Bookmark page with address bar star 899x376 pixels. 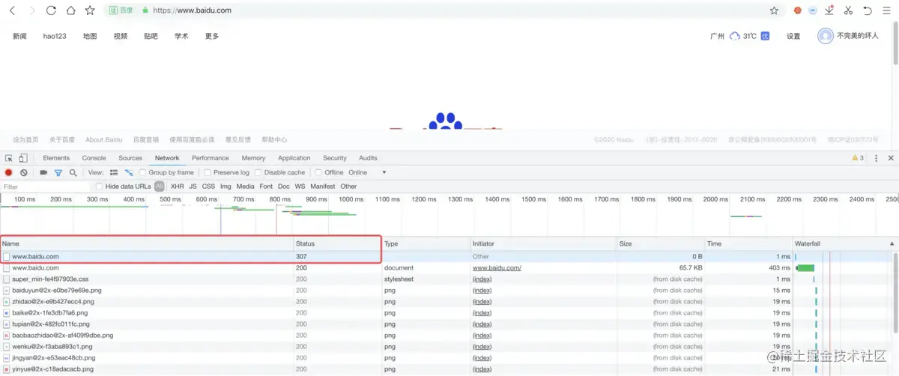774,10
